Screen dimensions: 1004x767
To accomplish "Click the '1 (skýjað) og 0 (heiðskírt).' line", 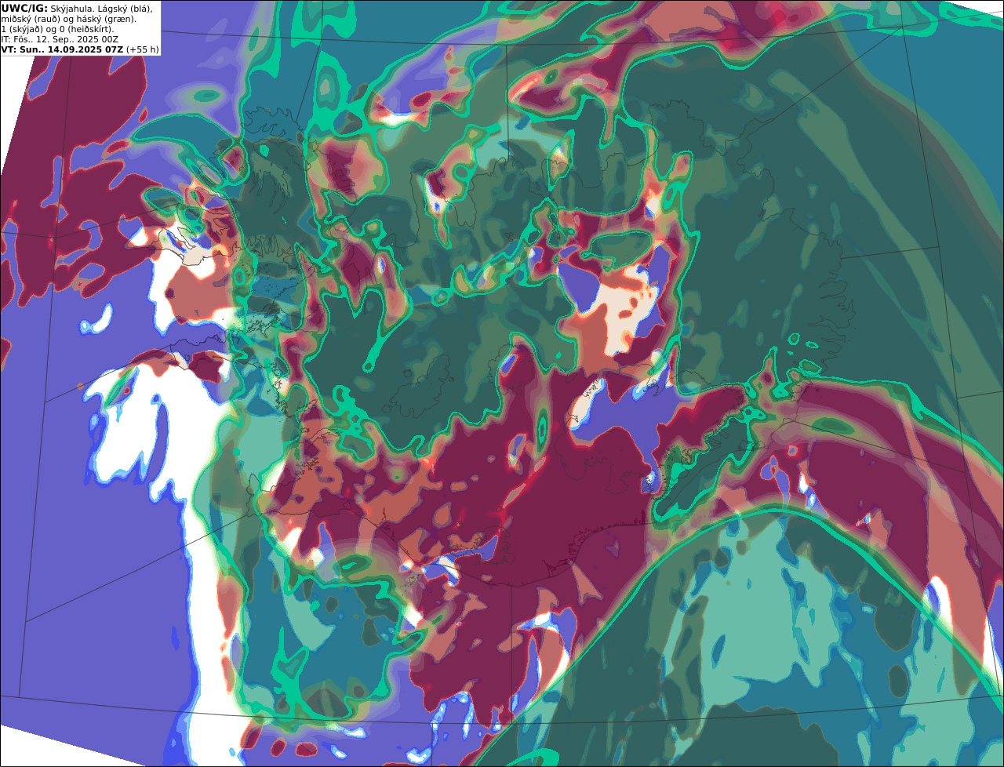I will 57,29.
